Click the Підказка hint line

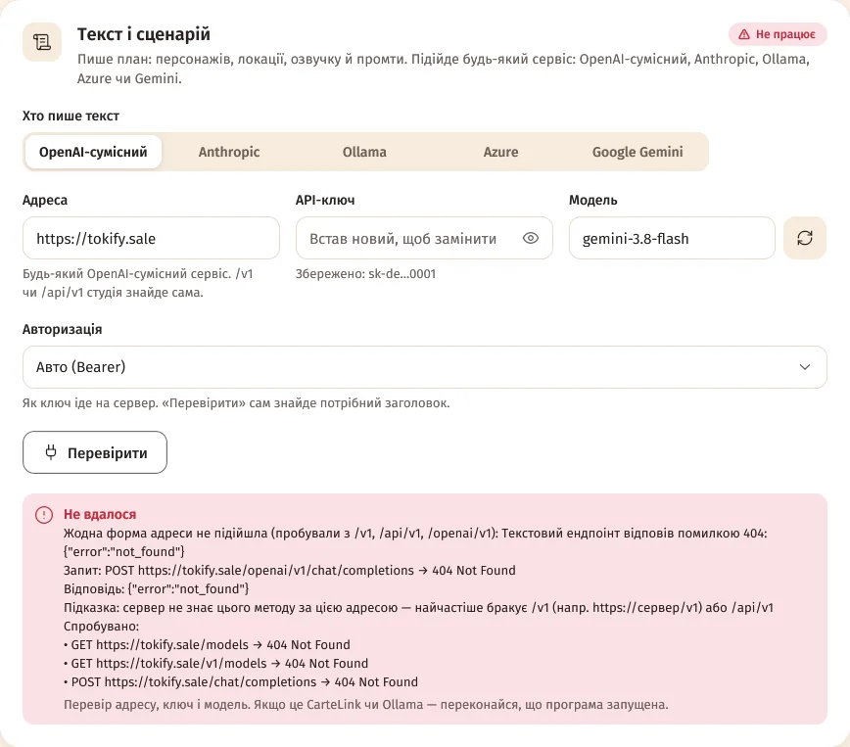tap(418, 607)
